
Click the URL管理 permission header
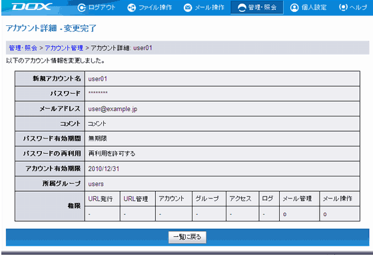pos(136,198)
